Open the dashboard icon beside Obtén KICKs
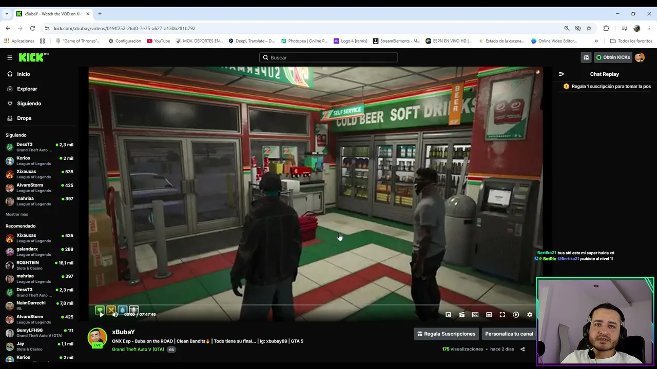Screen dimensions: 657x369 click(x=586, y=57)
